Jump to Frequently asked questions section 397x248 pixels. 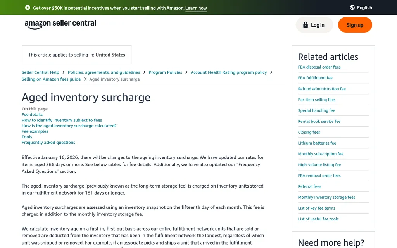pos(48,142)
